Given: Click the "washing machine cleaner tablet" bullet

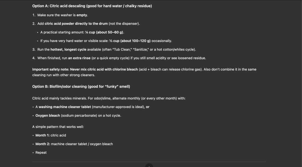Looking at the screenshot, I should (65, 107).
